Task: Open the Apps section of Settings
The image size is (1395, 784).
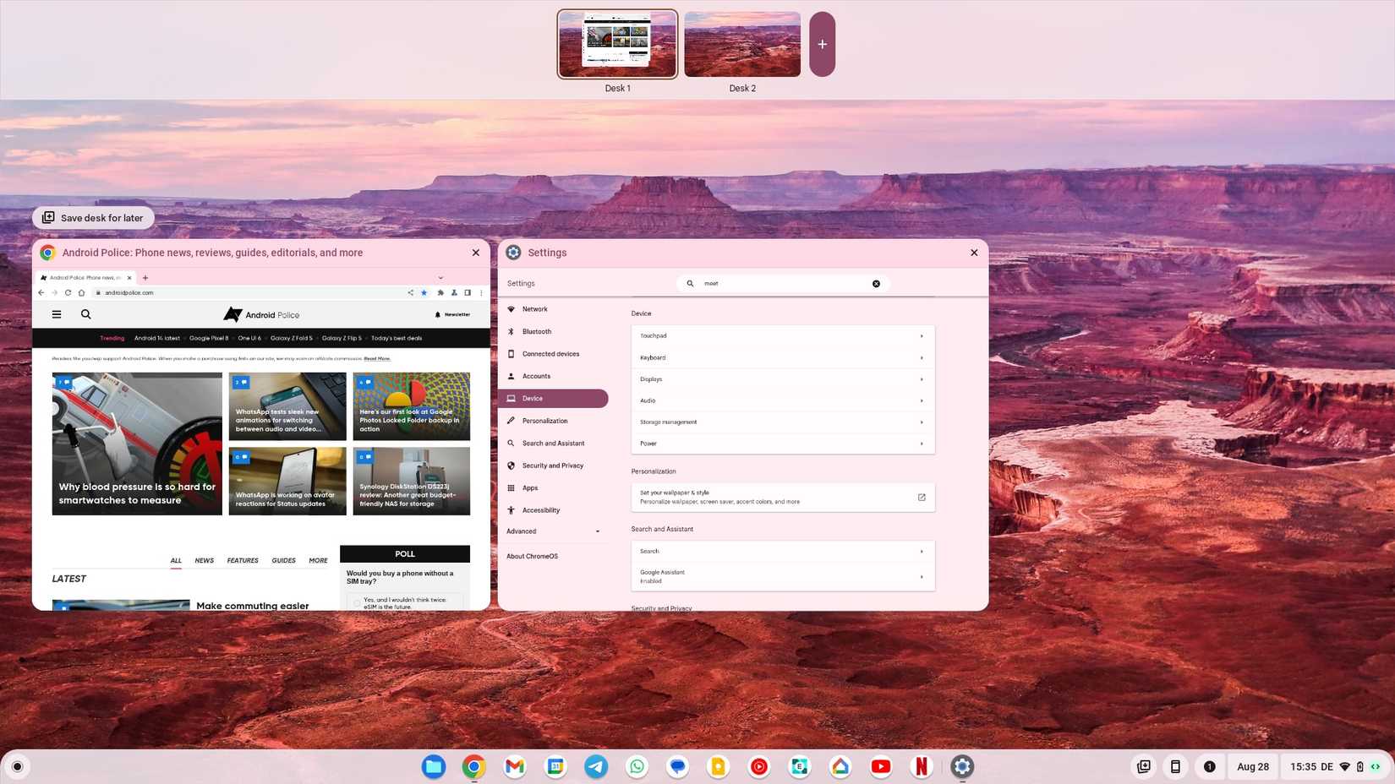Action: tap(529, 487)
